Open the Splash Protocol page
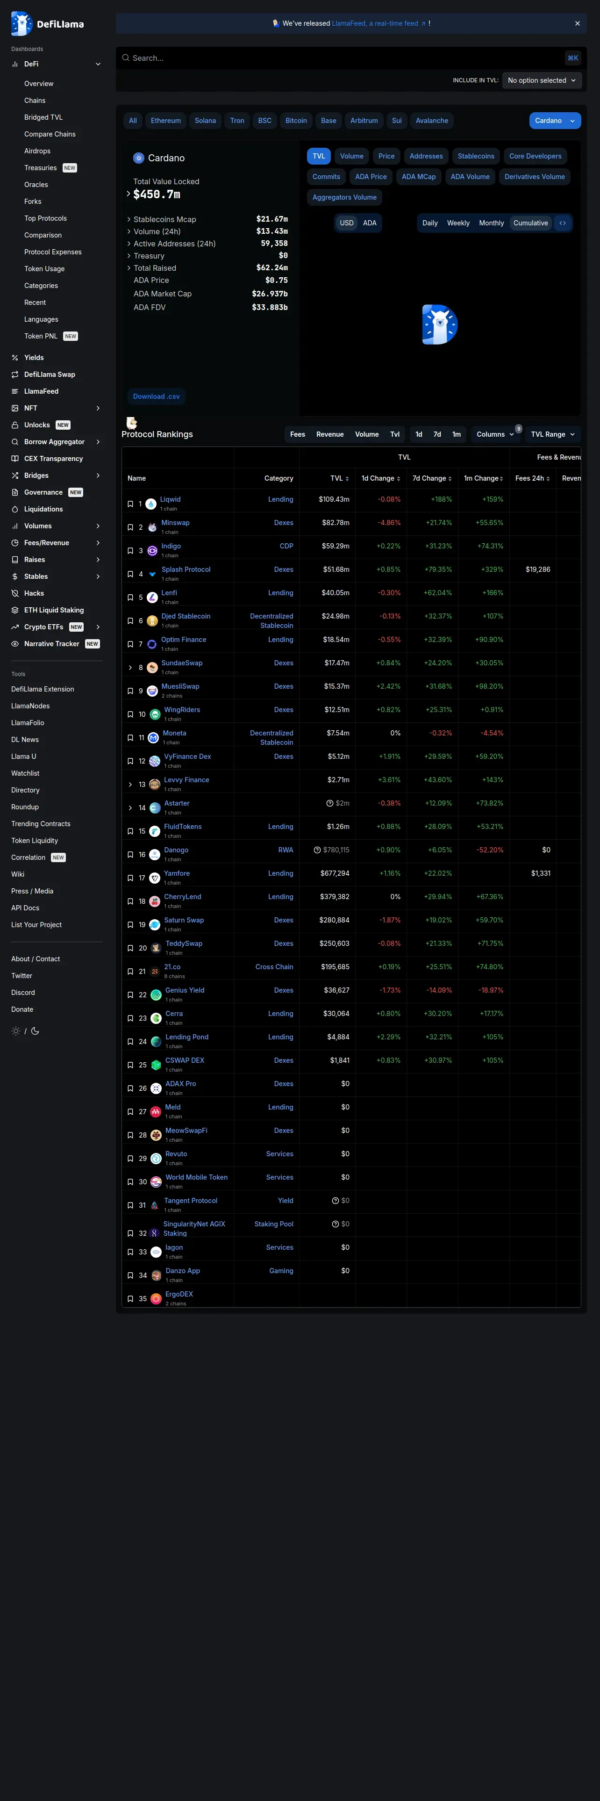 186,570
